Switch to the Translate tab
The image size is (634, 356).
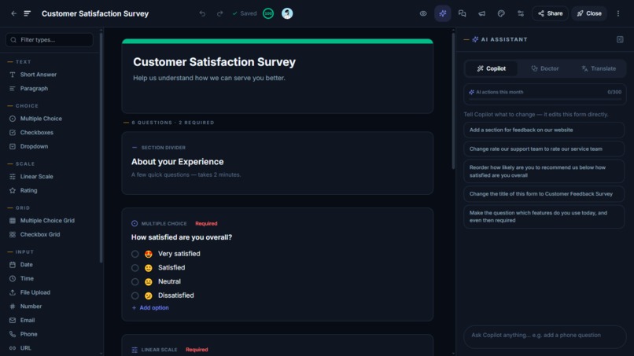click(599, 68)
